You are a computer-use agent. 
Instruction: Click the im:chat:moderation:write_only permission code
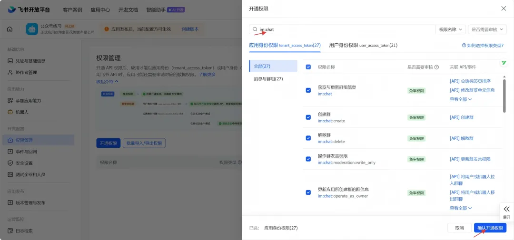coord(346,163)
